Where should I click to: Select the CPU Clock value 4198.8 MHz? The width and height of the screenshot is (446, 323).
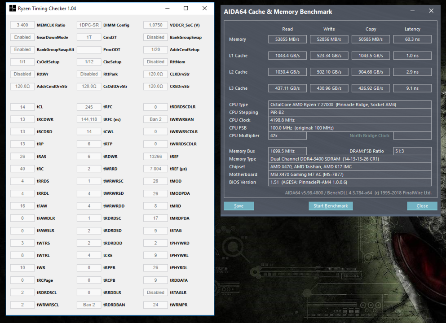click(350, 120)
